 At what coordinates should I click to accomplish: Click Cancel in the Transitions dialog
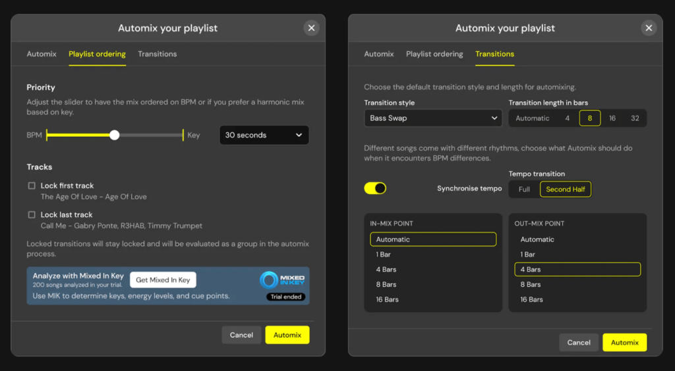point(579,342)
